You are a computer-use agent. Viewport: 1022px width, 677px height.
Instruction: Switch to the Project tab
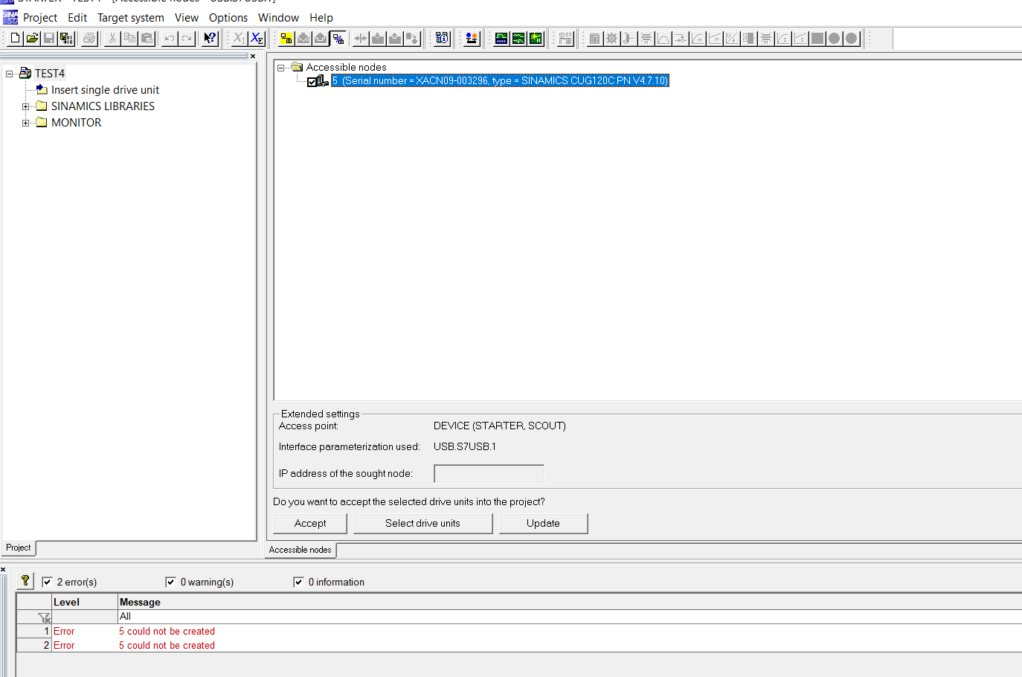coord(19,548)
